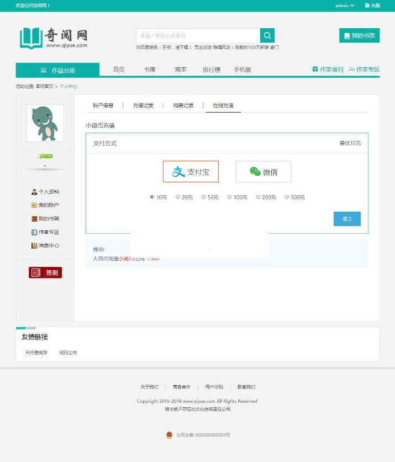Choose the 500元 recharge option

pyautogui.click(x=287, y=197)
